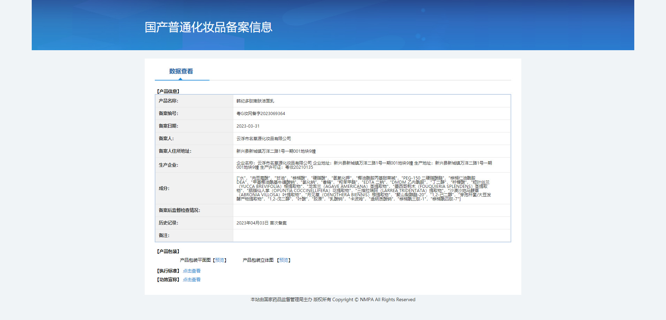Click the 历史记录 row label

168,223
